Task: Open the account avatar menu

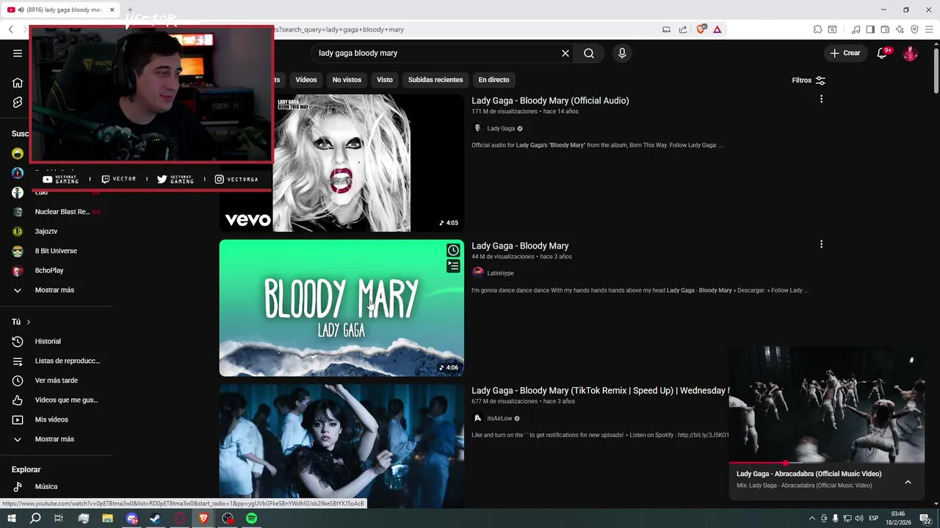Action: [x=910, y=53]
